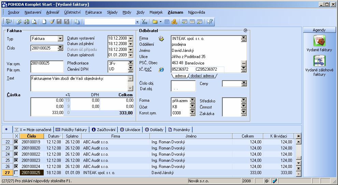Open Datum splatnosti date dropdown
This screenshot has height=185, width=338.
[x=131, y=55]
